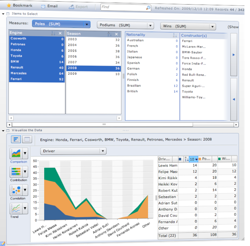Screen dimensions: 250x246
Task: Remove the Engine filter with its X
Action: [x=60, y=33]
